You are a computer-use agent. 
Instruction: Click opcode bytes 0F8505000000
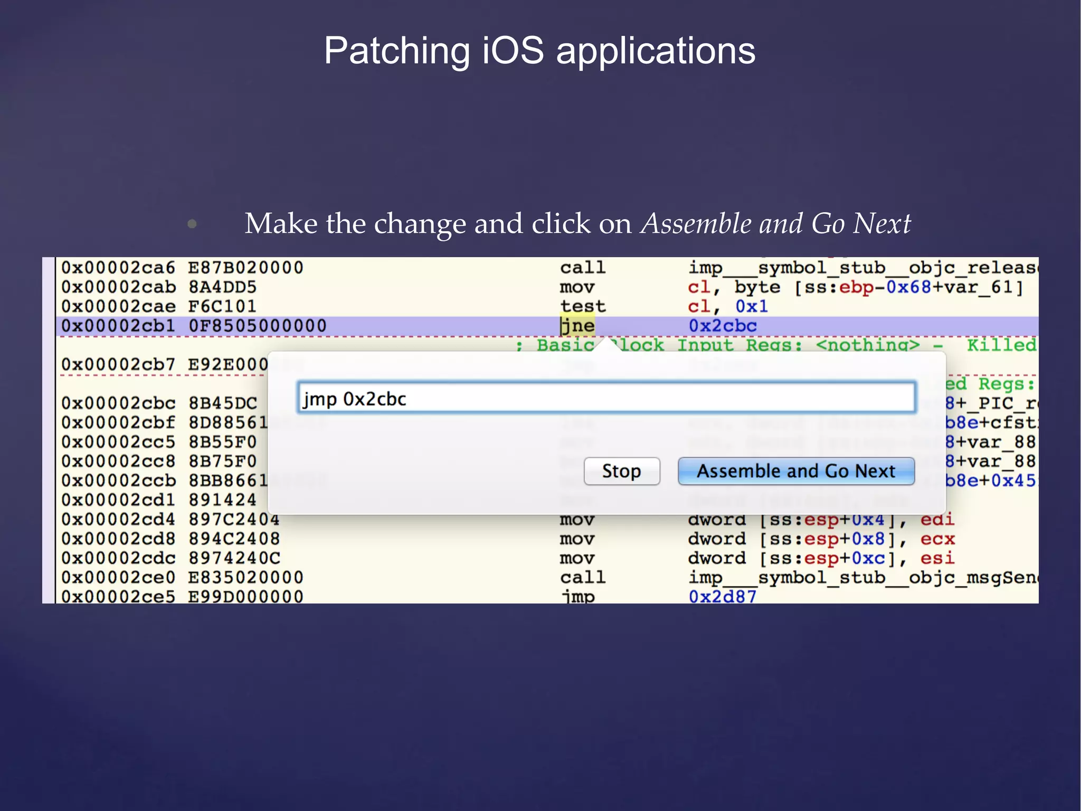(x=258, y=326)
